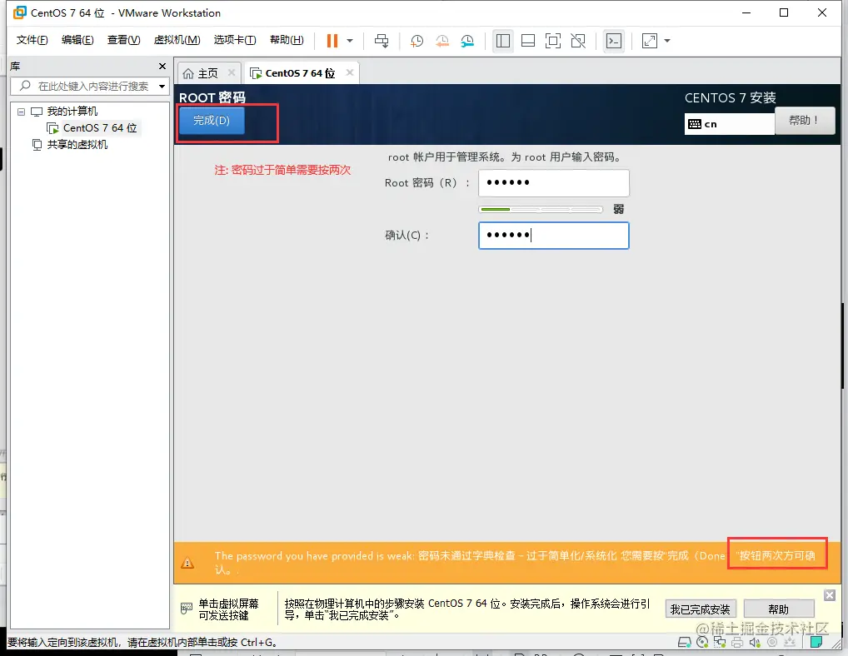Click the magnifier icon in library search

click(x=24, y=86)
